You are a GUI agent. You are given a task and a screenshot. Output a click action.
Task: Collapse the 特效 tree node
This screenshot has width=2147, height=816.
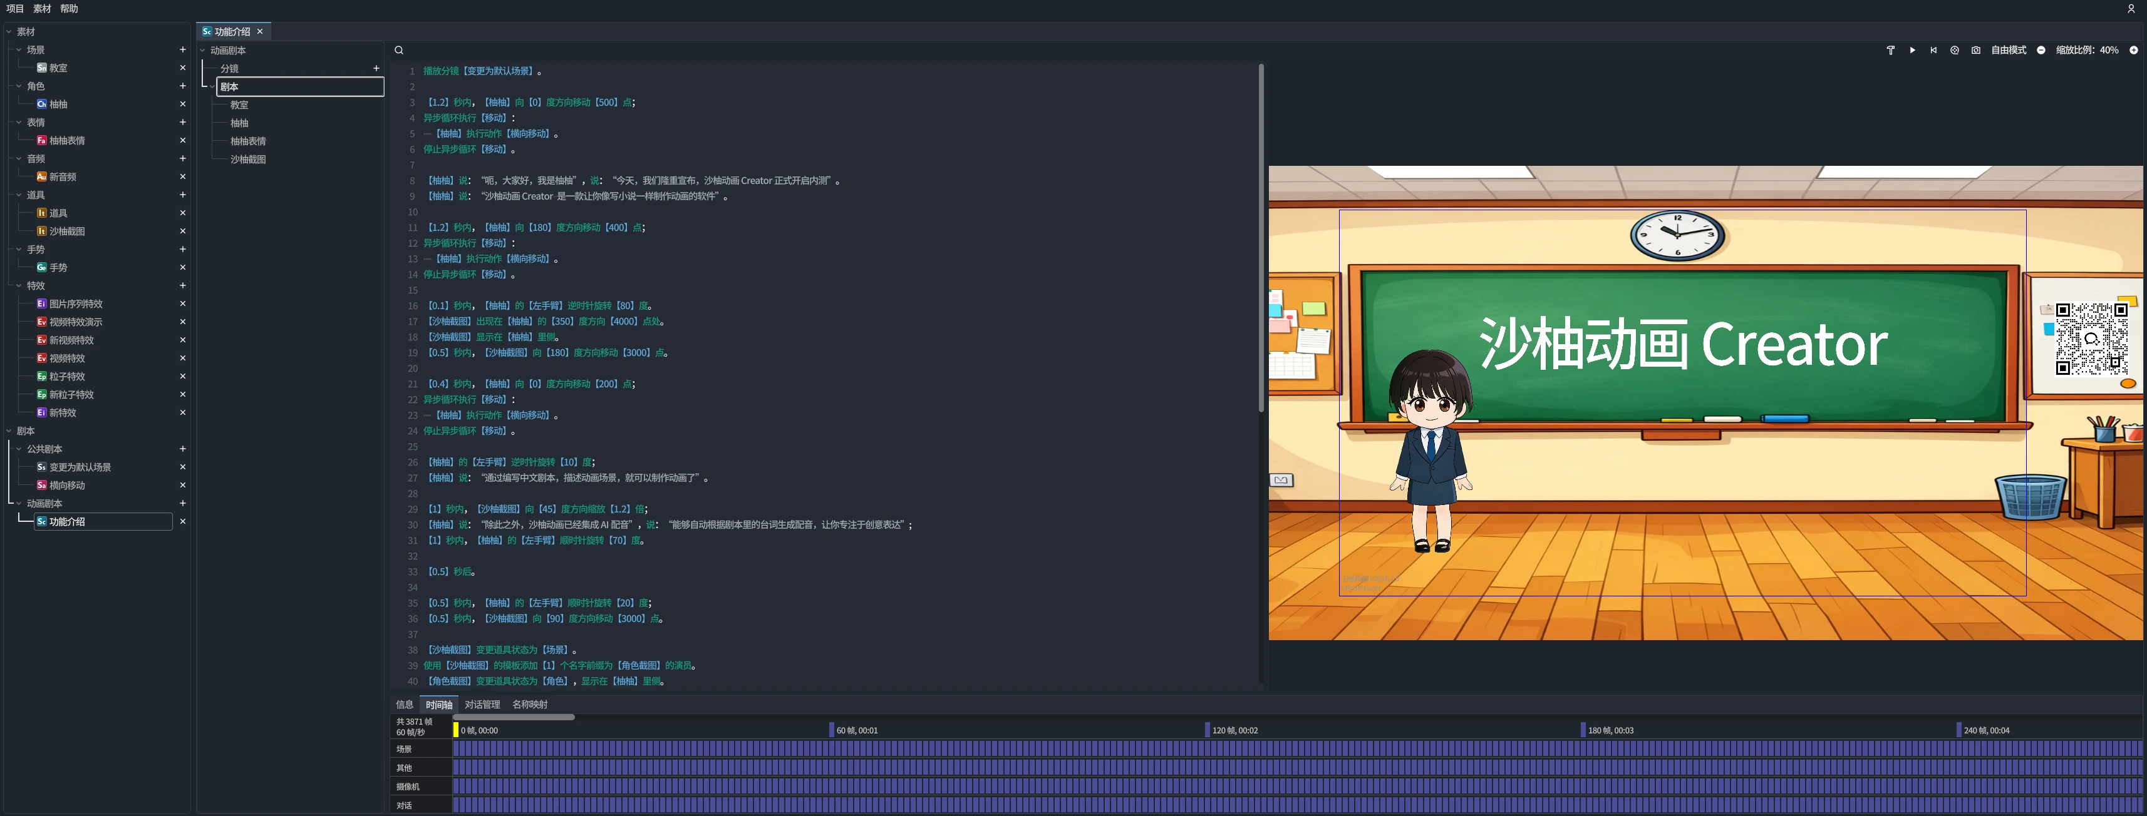[19, 285]
